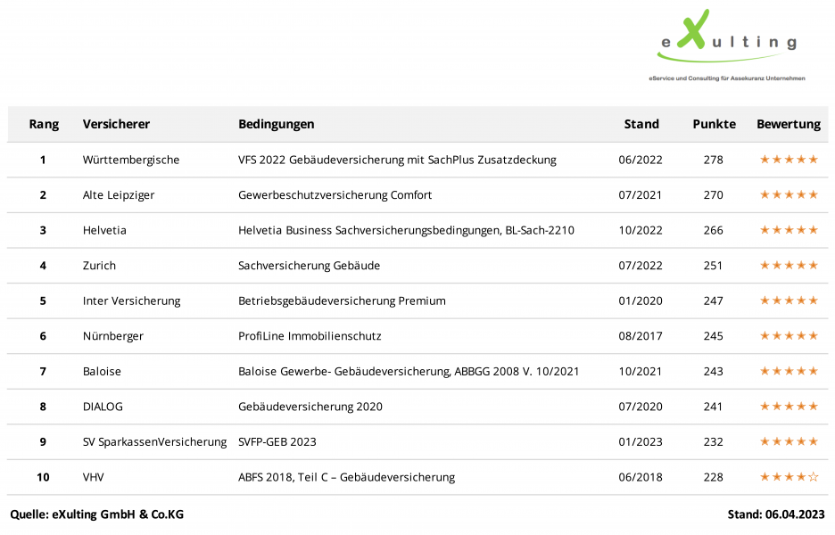Click the Quelle: eXulting GmbH & Co.KG text
This screenshot has width=835, height=535.
(x=97, y=514)
